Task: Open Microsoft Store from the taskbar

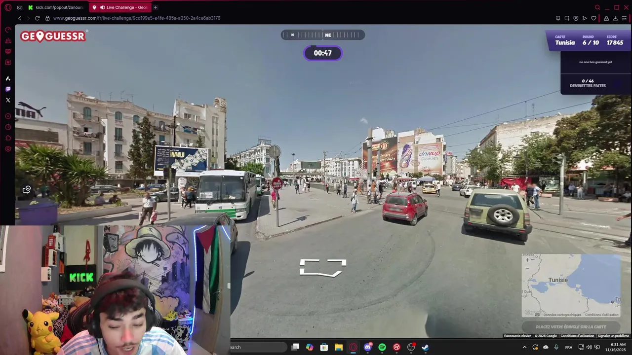Action: tap(324, 347)
